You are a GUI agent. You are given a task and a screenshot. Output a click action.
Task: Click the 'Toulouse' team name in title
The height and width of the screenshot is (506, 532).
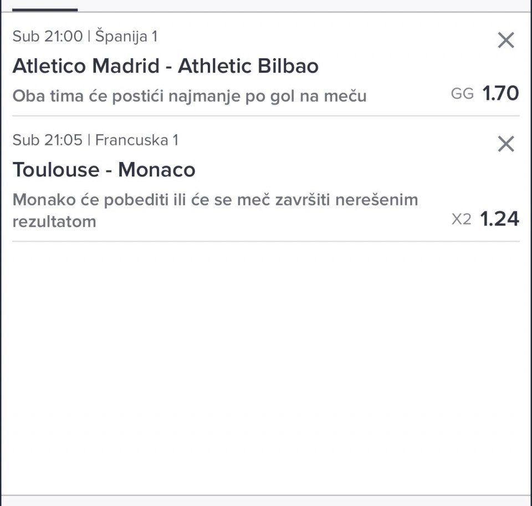pos(54,170)
